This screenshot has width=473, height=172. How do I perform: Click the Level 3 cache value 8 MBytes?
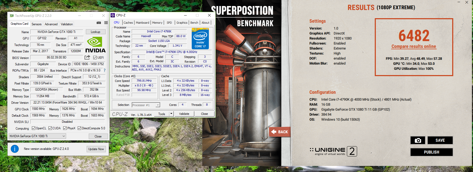click(x=186, y=95)
